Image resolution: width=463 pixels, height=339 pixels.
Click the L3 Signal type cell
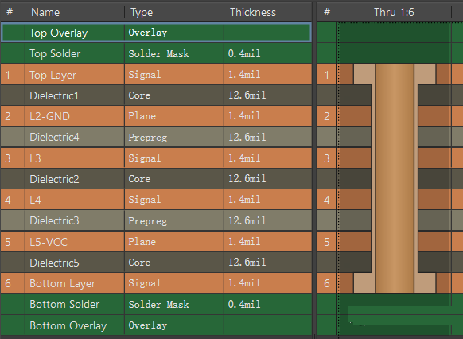pos(174,158)
